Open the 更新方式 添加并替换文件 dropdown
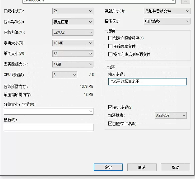 pyautogui.click(x=167, y=11)
